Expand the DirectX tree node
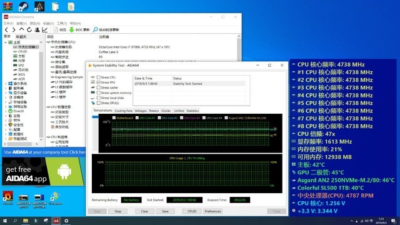This screenshot has height=225, width=400. coord(6,111)
